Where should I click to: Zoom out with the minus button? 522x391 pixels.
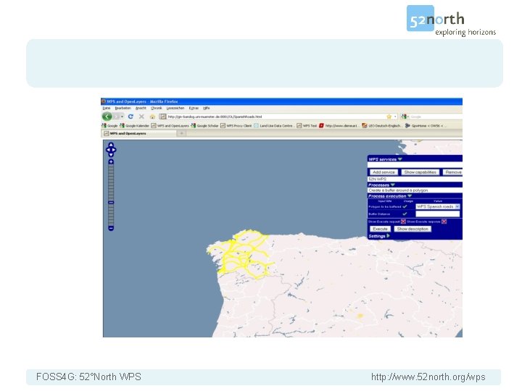click(111, 228)
